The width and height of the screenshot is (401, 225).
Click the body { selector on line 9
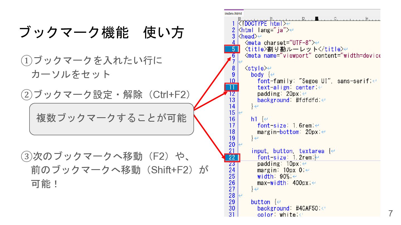coord(263,75)
